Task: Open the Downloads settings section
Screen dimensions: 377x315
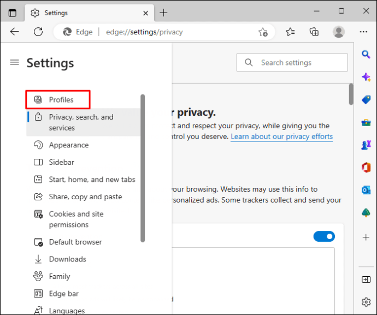Action: point(67,259)
